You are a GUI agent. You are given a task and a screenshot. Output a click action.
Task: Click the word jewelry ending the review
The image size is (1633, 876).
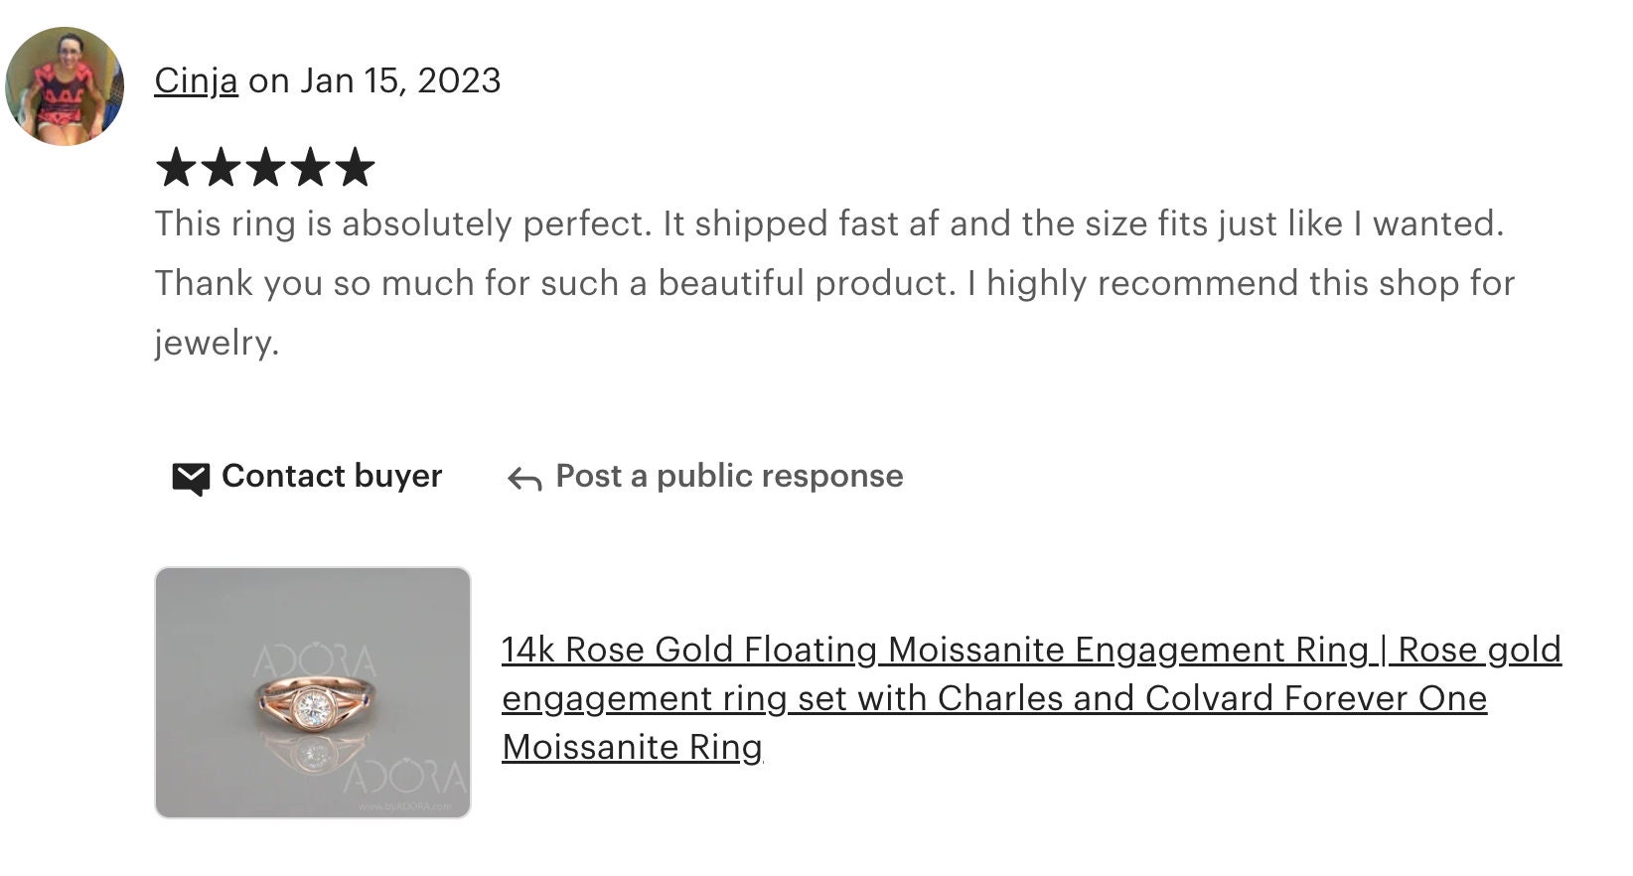217,344
